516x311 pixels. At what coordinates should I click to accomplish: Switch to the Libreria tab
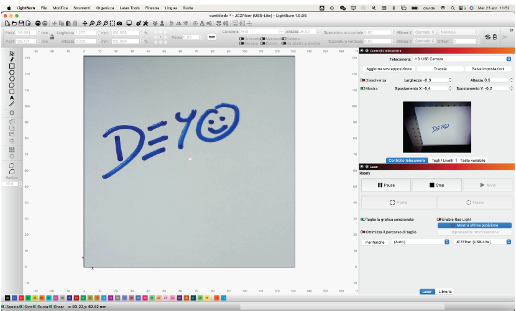click(x=445, y=292)
